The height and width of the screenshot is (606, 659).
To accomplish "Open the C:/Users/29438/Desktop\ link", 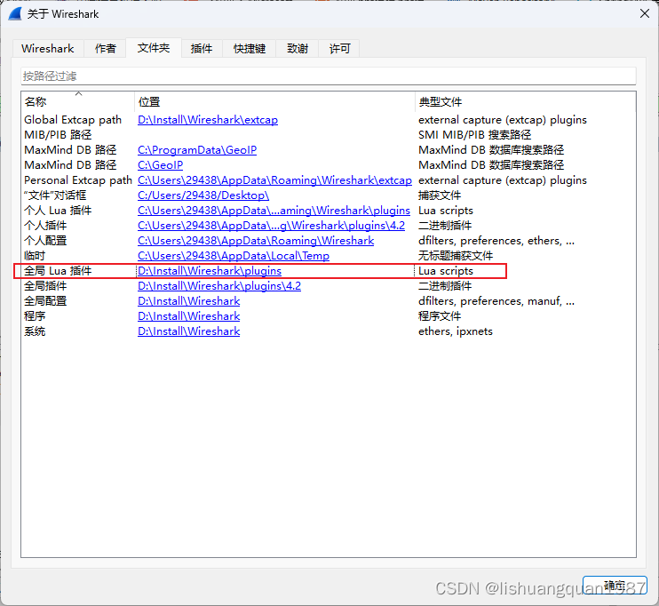I will pos(203,195).
